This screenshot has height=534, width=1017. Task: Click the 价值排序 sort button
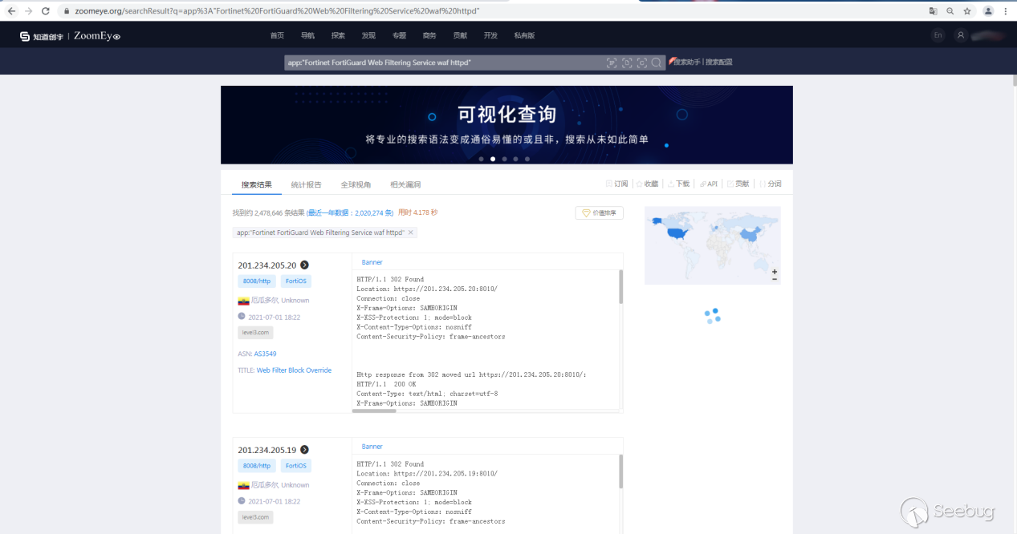(x=599, y=213)
